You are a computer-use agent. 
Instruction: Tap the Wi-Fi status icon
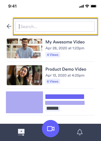click(x=87, y=6)
